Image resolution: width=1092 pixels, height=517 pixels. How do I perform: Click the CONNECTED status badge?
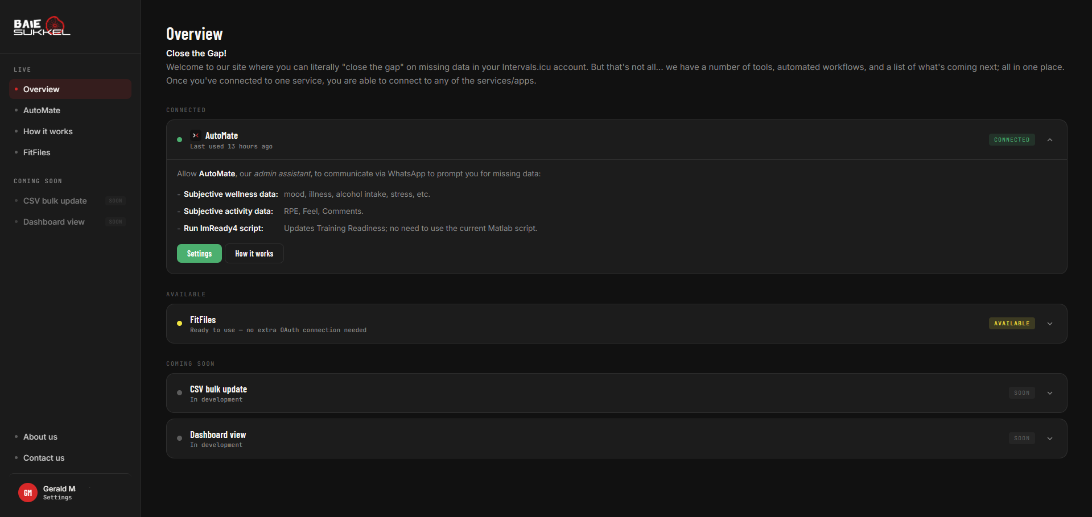[x=1012, y=140]
